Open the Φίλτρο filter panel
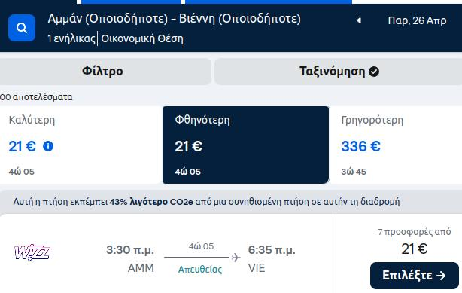 tap(102, 72)
